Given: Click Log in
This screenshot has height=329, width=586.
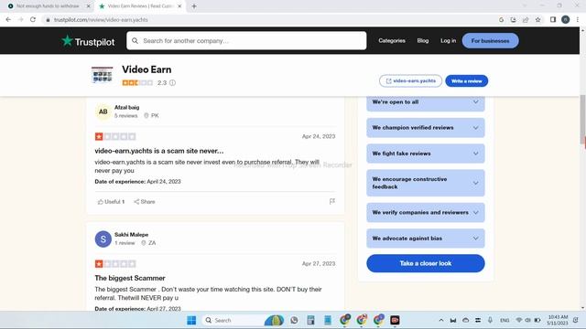Looking at the screenshot, I should click(448, 40).
